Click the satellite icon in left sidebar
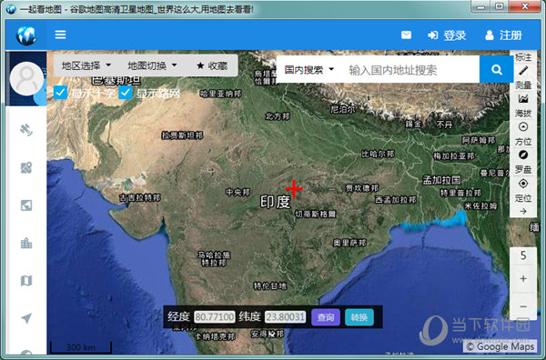 26,130
